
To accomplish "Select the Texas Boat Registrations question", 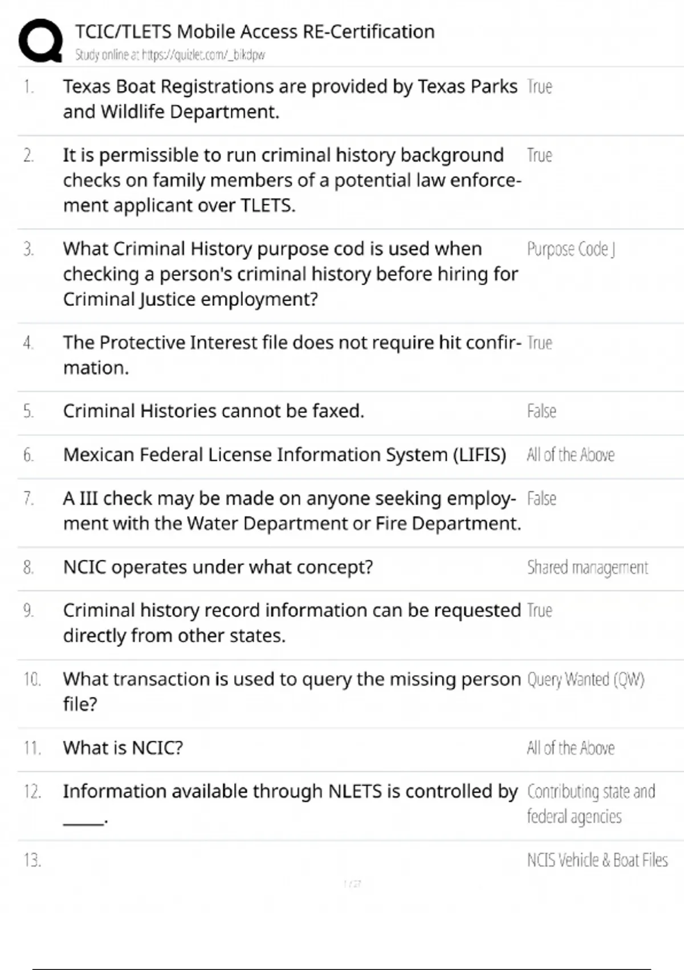I will [290, 99].
